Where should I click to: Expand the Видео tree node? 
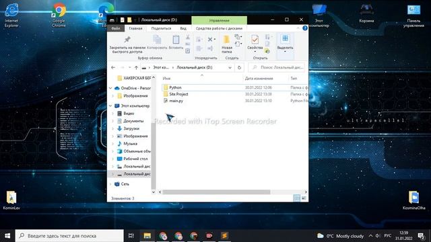pyautogui.click(x=113, y=114)
